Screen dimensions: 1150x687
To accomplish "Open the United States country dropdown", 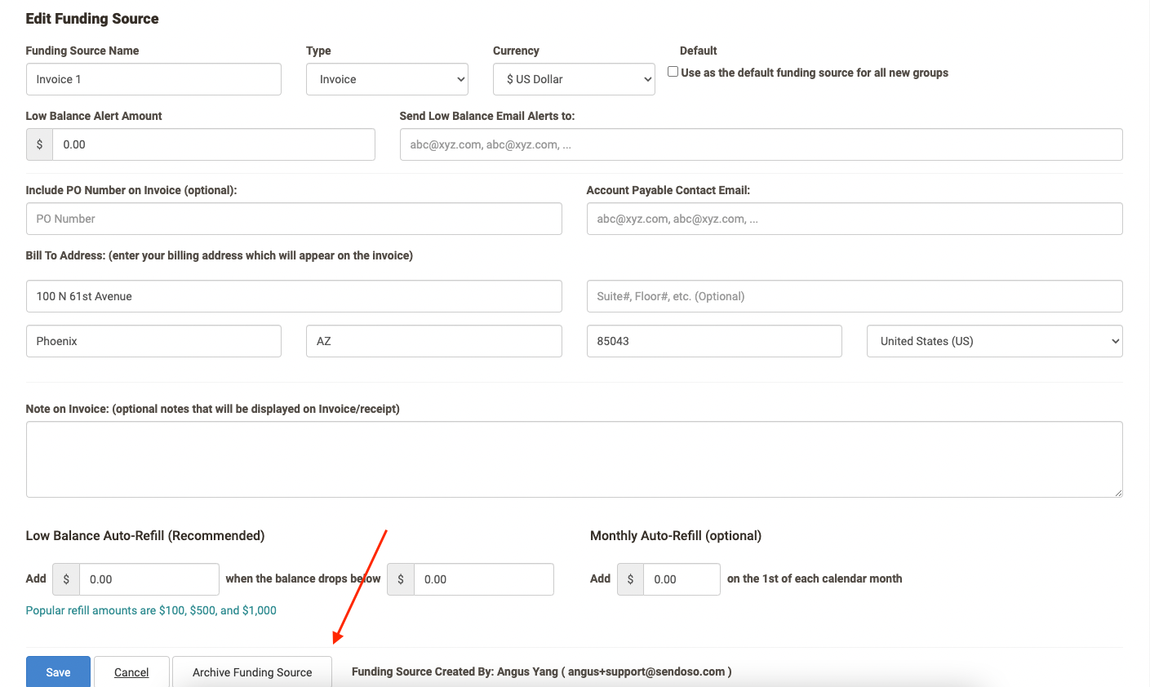I will point(994,341).
